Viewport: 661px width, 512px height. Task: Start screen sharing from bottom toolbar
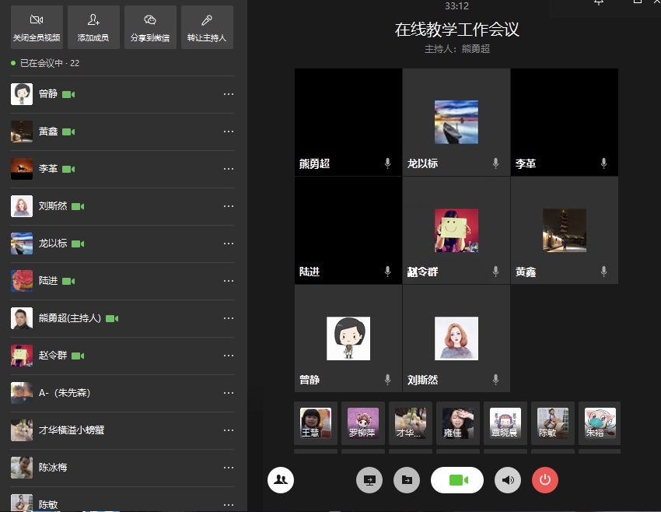[369, 481]
